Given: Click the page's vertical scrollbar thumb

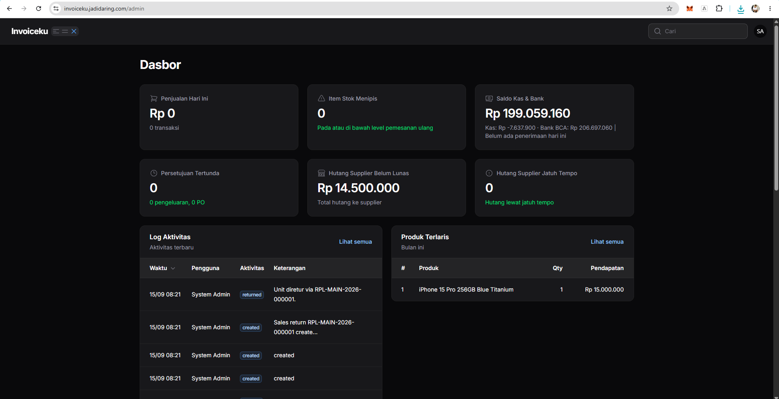Looking at the screenshot, I should point(776,108).
